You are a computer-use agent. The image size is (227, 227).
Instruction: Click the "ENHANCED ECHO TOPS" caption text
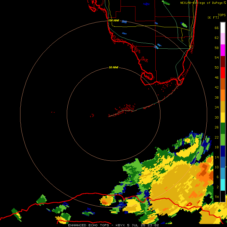click(89, 225)
